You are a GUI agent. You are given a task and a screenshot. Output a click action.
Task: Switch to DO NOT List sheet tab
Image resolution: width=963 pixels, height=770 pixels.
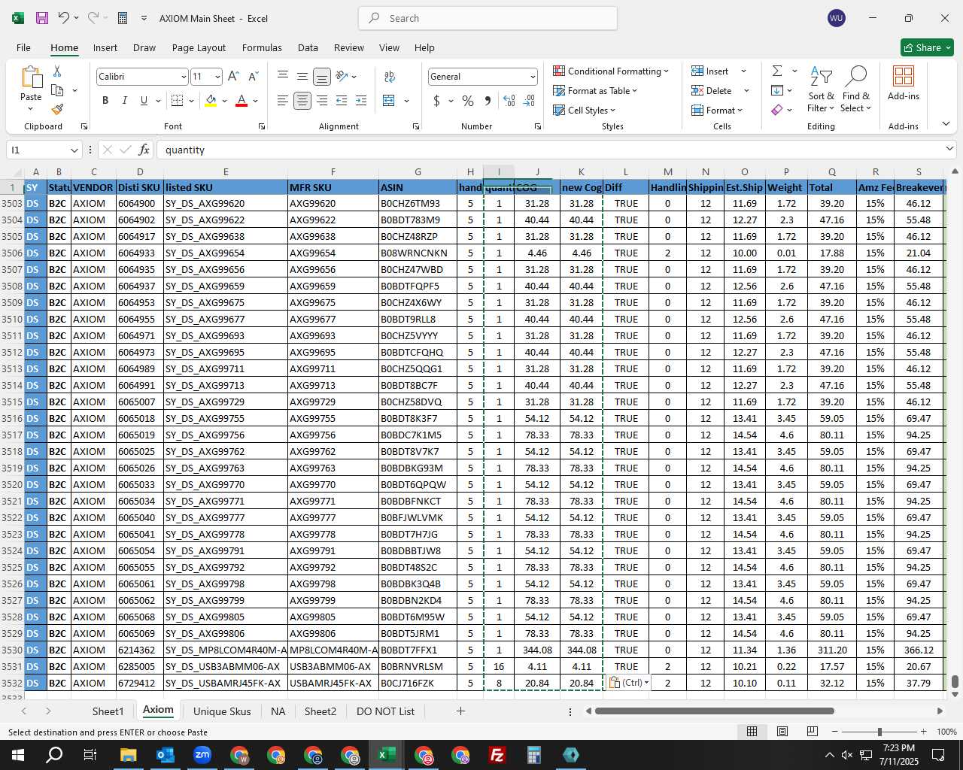pos(385,711)
